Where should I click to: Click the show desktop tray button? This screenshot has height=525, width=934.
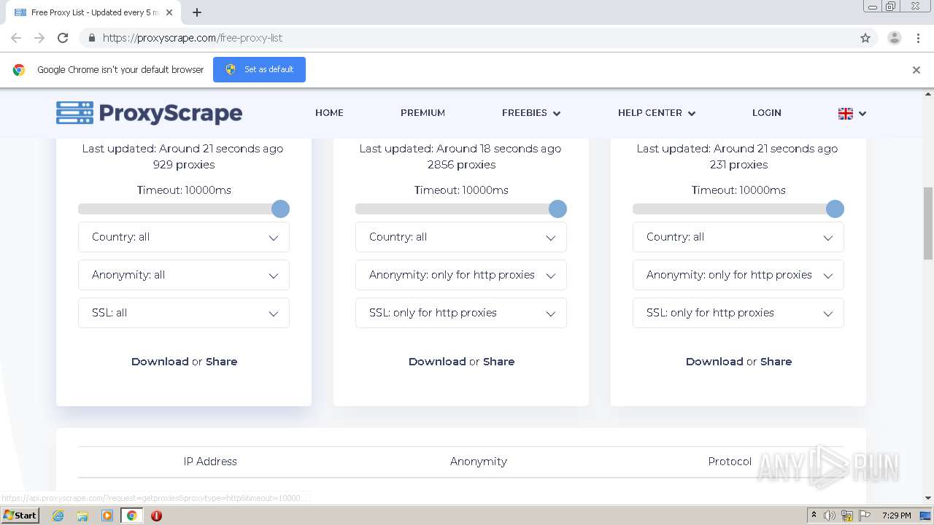(926, 516)
